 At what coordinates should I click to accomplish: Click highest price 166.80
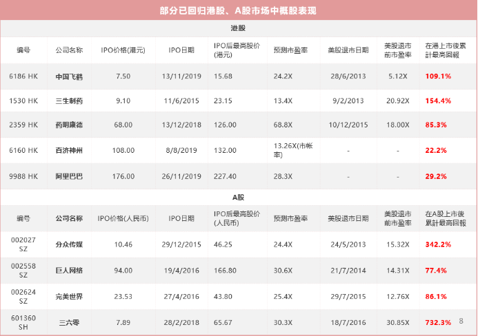pos(225,271)
